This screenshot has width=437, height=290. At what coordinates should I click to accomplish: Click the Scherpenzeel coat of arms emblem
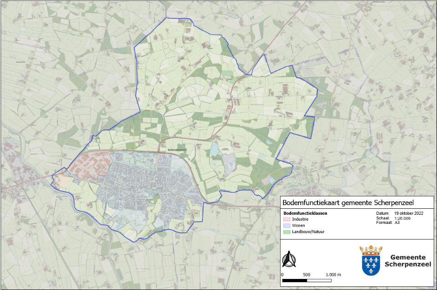[x=371, y=261]
